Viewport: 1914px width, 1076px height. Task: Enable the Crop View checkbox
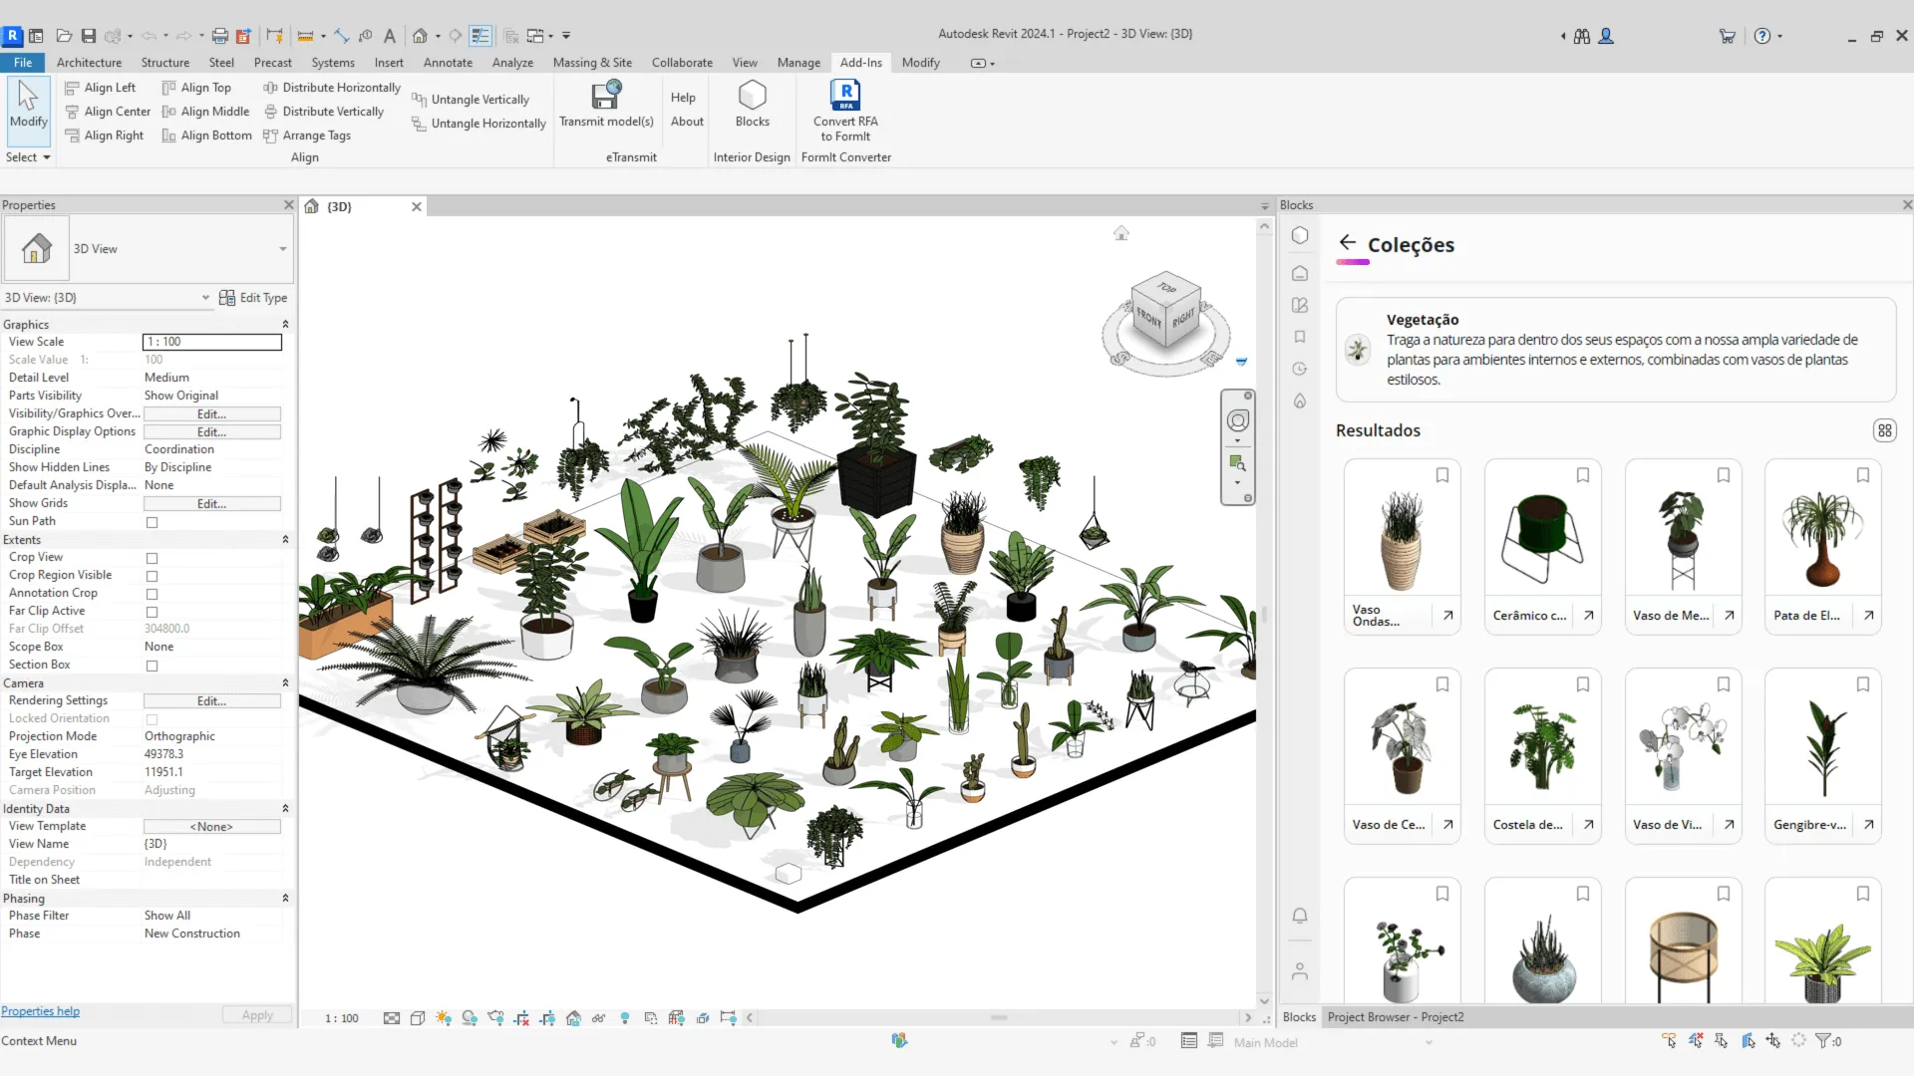tap(152, 558)
